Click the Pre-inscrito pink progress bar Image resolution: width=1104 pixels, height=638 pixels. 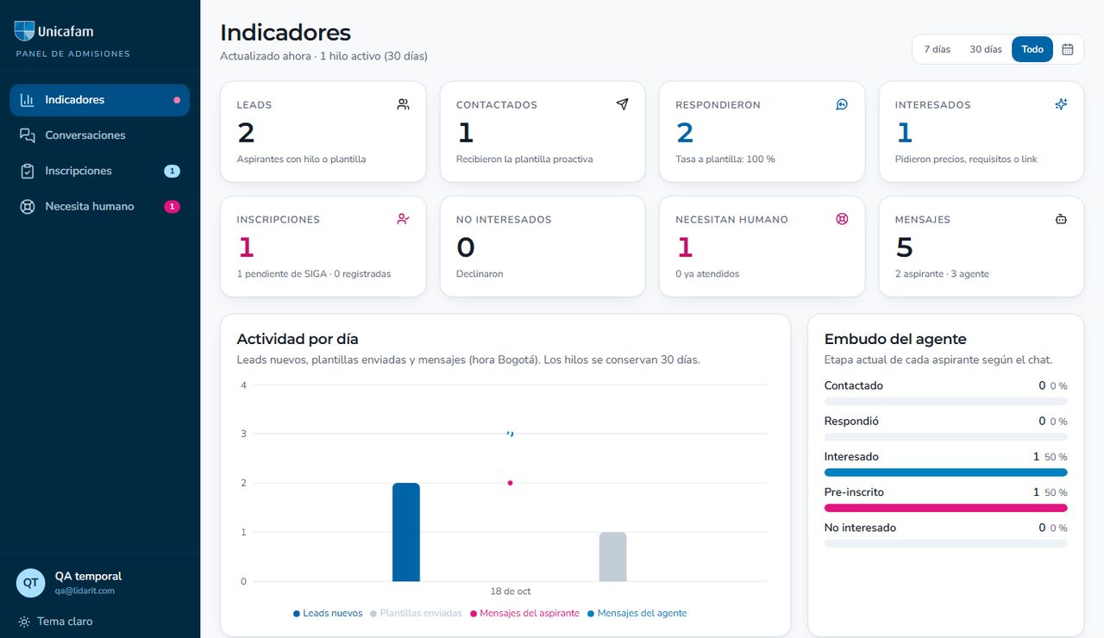click(x=945, y=508)
